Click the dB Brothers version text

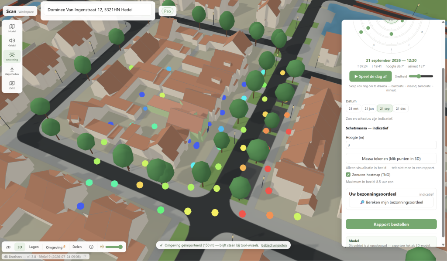point(42,257)
